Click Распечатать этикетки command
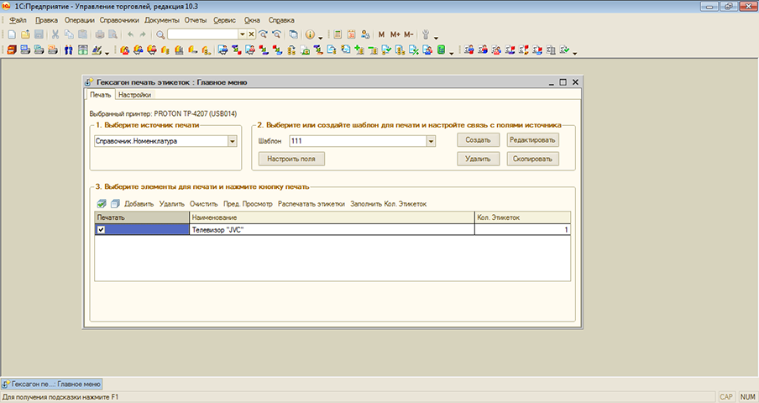The image size is (759, 403). tap(311, 204)
